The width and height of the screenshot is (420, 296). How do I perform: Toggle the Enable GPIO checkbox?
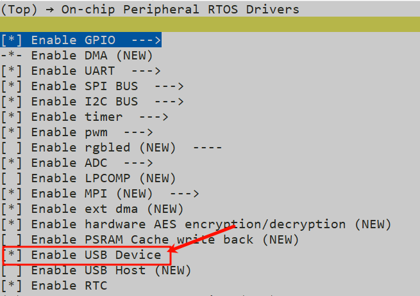pyautogui.click(x=12, y=40)
